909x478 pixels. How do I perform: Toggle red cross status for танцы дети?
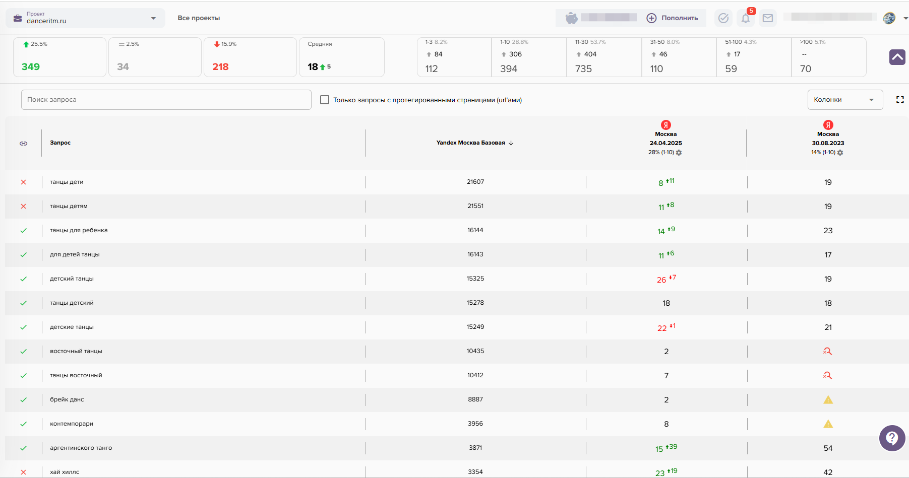tap(23, 182)
